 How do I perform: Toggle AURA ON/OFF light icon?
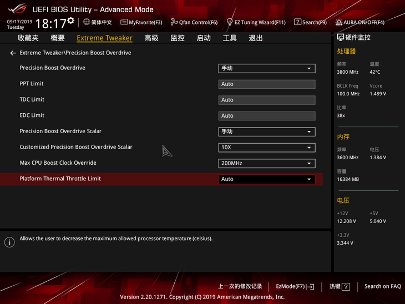338,22
